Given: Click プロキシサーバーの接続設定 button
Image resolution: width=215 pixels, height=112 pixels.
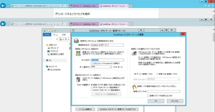Looking at the screenshot, I should (106, 94).
